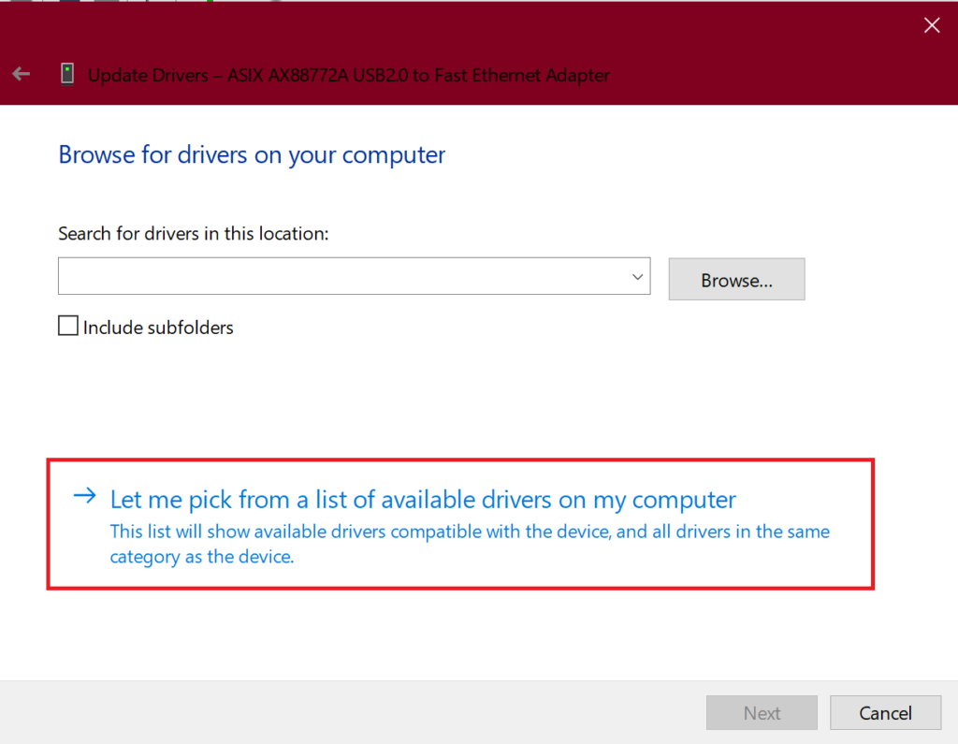Viewport: 958px width, 744px height.
Task: Enable the Include subfolders checkbox
Action: pyautogui.click(x=67, y=326)
